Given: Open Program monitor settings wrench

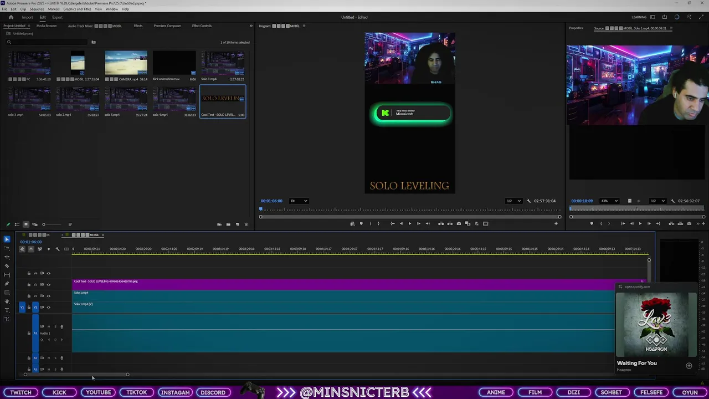Looking at the screenshot, I should click(x=528, y=201).
